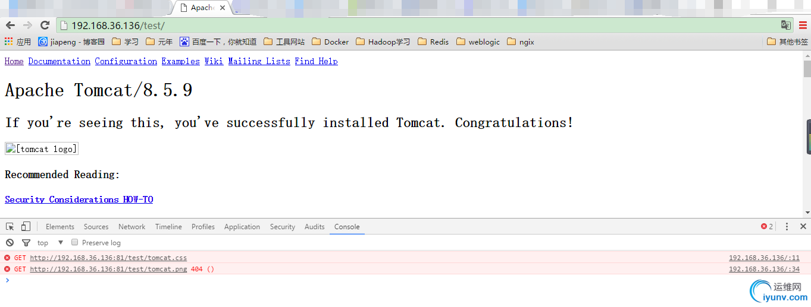Go back with the browser back arrow
The width and height of the screenshot is (811, 307).
[x=10, y=25]
